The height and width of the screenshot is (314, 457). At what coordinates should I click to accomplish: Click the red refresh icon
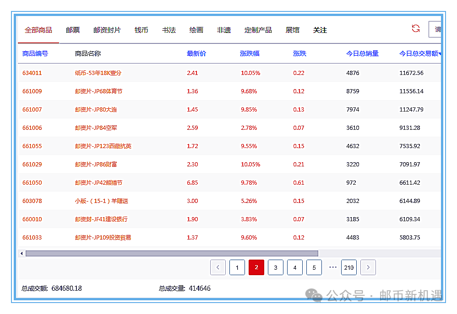(x=415, y=29)
